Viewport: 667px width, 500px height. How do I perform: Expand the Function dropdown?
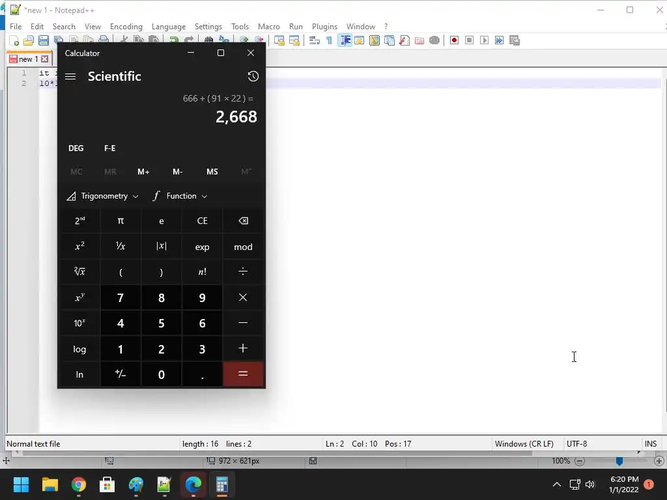point(180,196)
